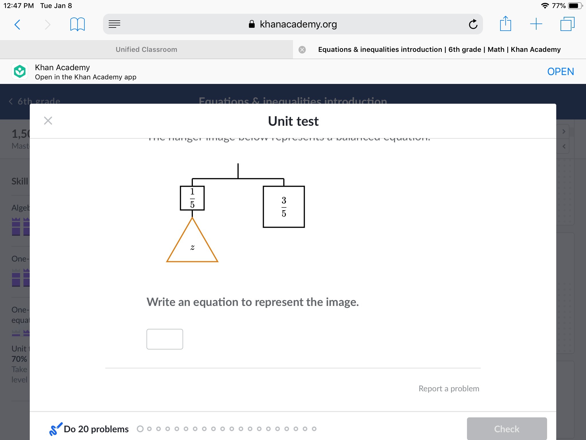Image resolution: width=586 pixels, height=440 pixels.
Task: Tap Safari back arrow button
Action: 17,25
